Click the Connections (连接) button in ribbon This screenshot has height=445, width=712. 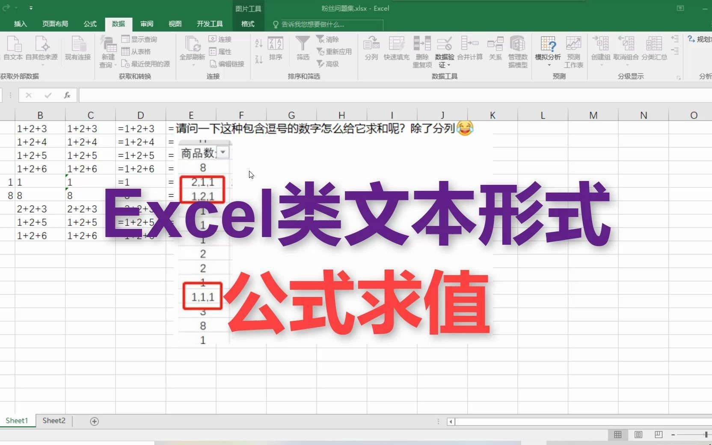[x=220, y=39]
